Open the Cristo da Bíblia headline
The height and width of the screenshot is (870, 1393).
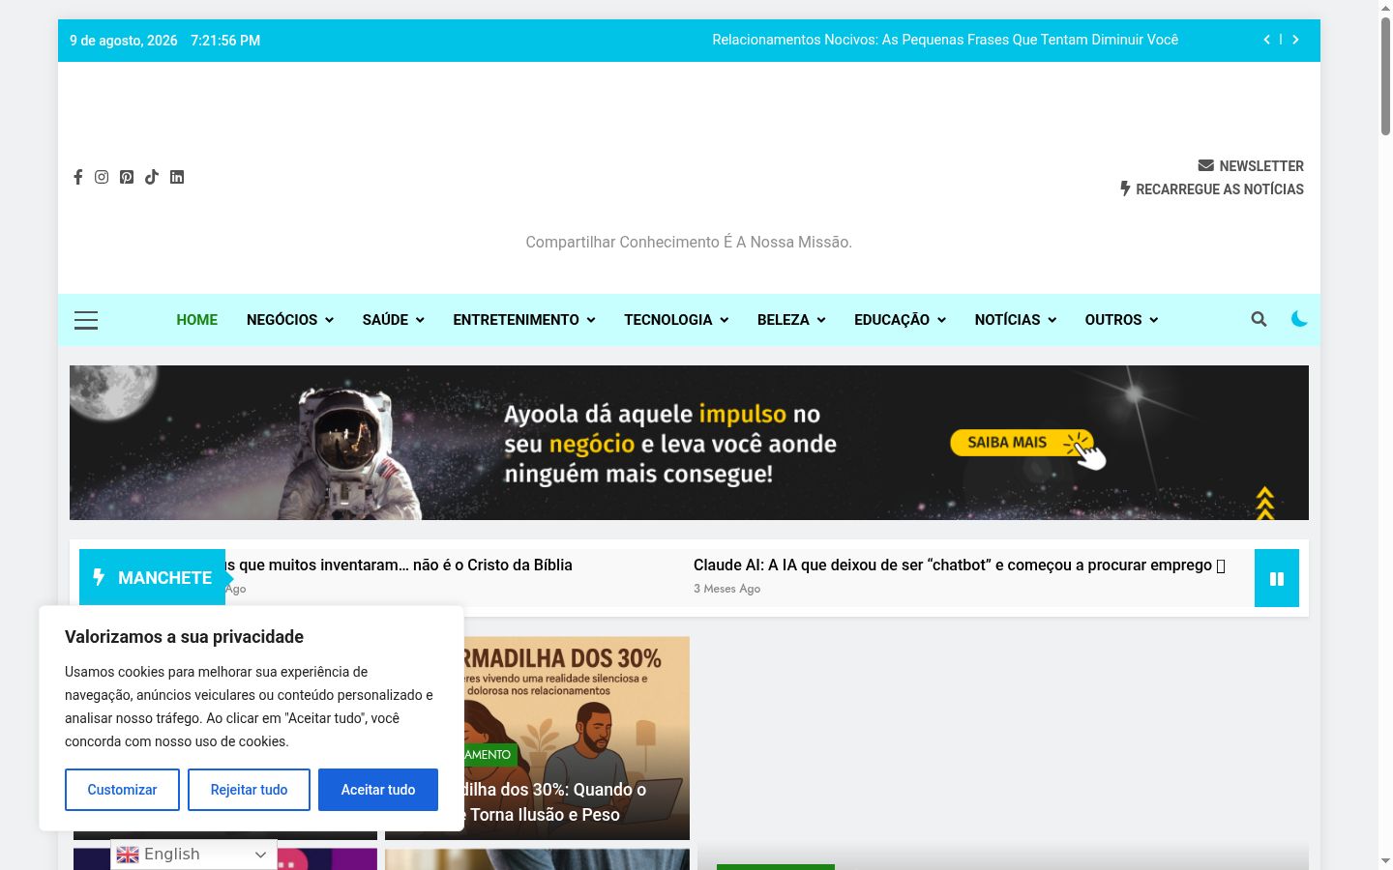(x=399, y=565)
